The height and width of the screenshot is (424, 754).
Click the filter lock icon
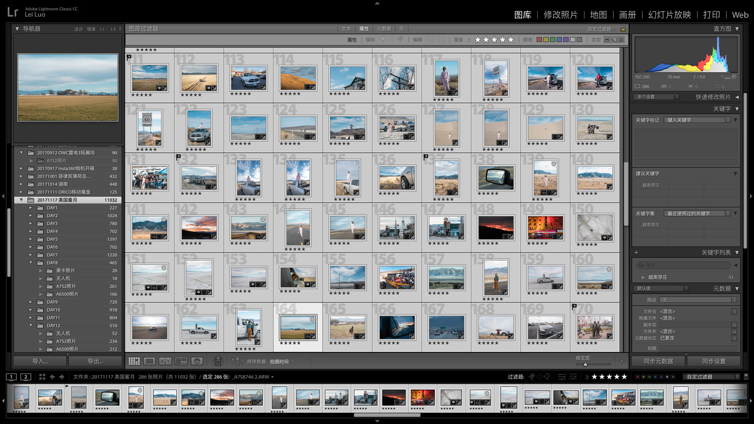point(623,29)
